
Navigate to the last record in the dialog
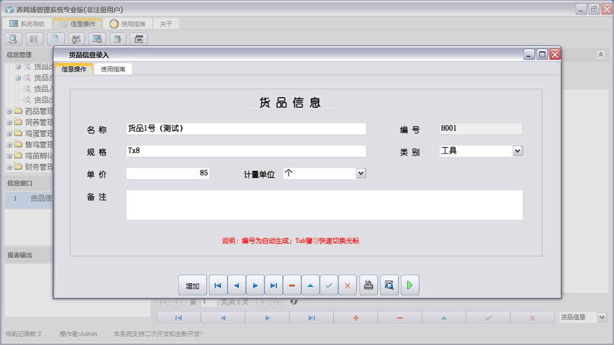273,285
